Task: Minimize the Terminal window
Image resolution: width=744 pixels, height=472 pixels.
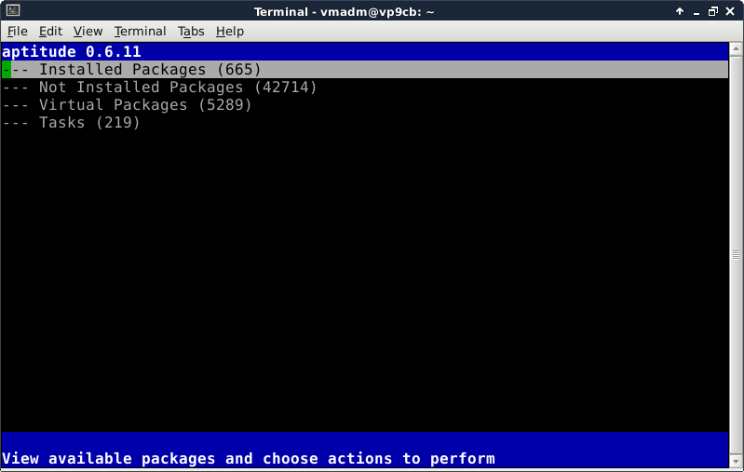Action: (697, 11)
